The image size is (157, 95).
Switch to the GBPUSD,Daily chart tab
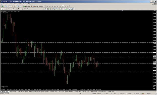29,92
